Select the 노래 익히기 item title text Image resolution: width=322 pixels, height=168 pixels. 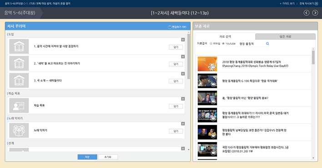tap(40, 130)
